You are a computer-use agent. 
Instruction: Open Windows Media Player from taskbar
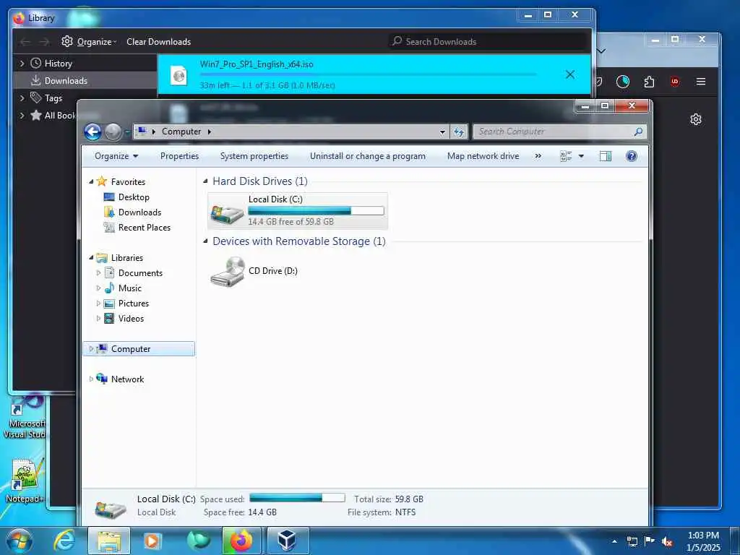click(152, 541)
